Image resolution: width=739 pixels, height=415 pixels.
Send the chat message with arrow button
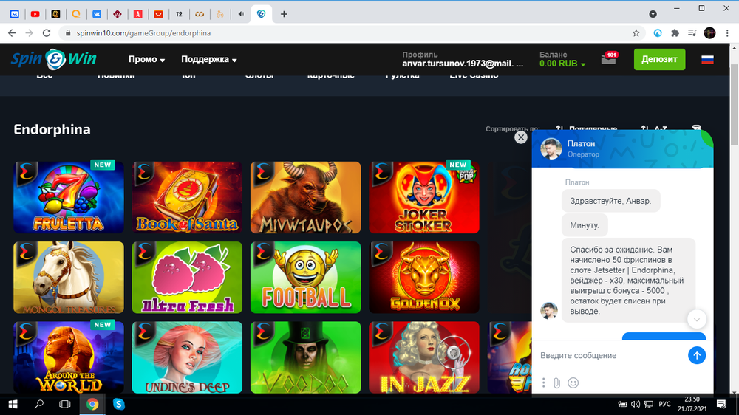[696, 355]
